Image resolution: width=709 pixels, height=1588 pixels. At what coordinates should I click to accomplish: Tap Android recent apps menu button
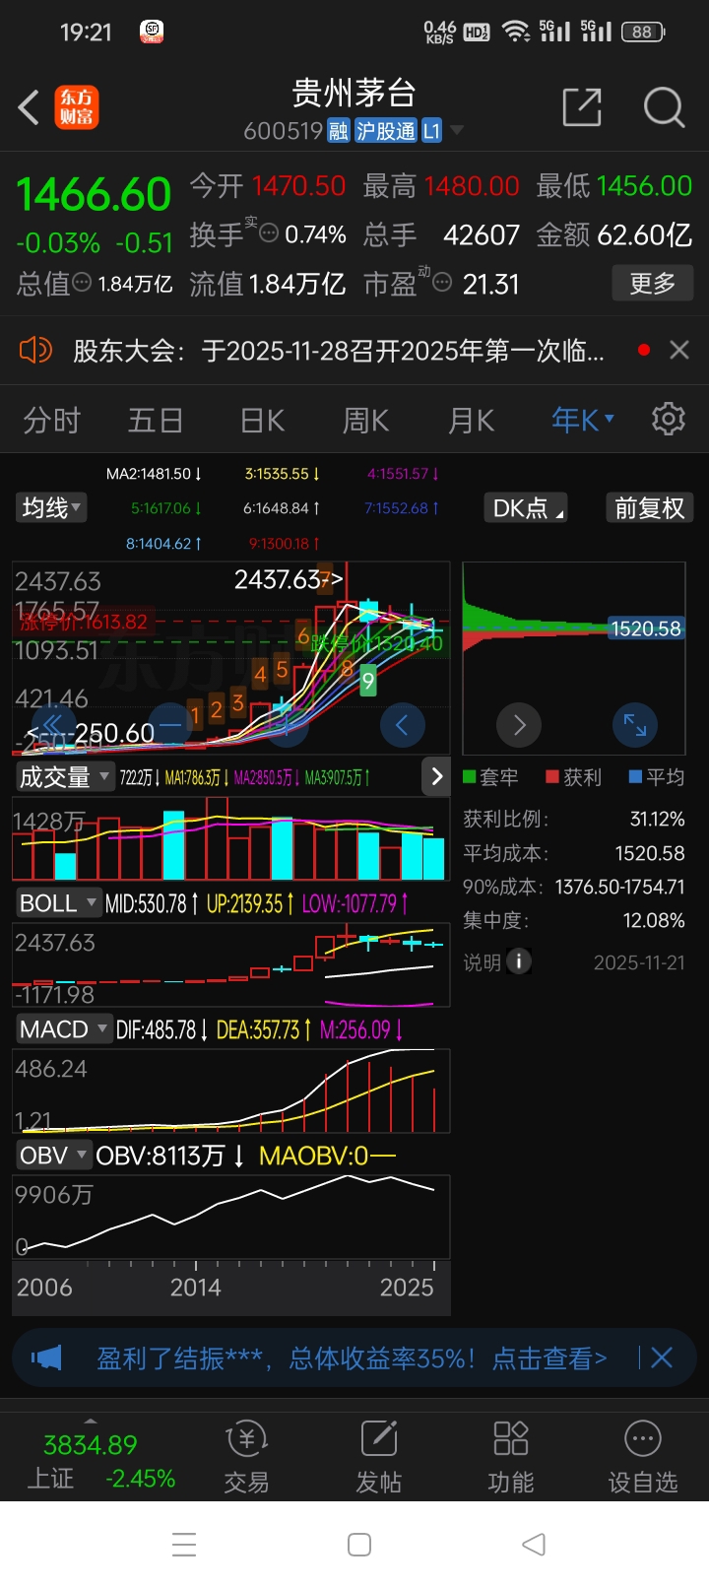pos(184,1544)
